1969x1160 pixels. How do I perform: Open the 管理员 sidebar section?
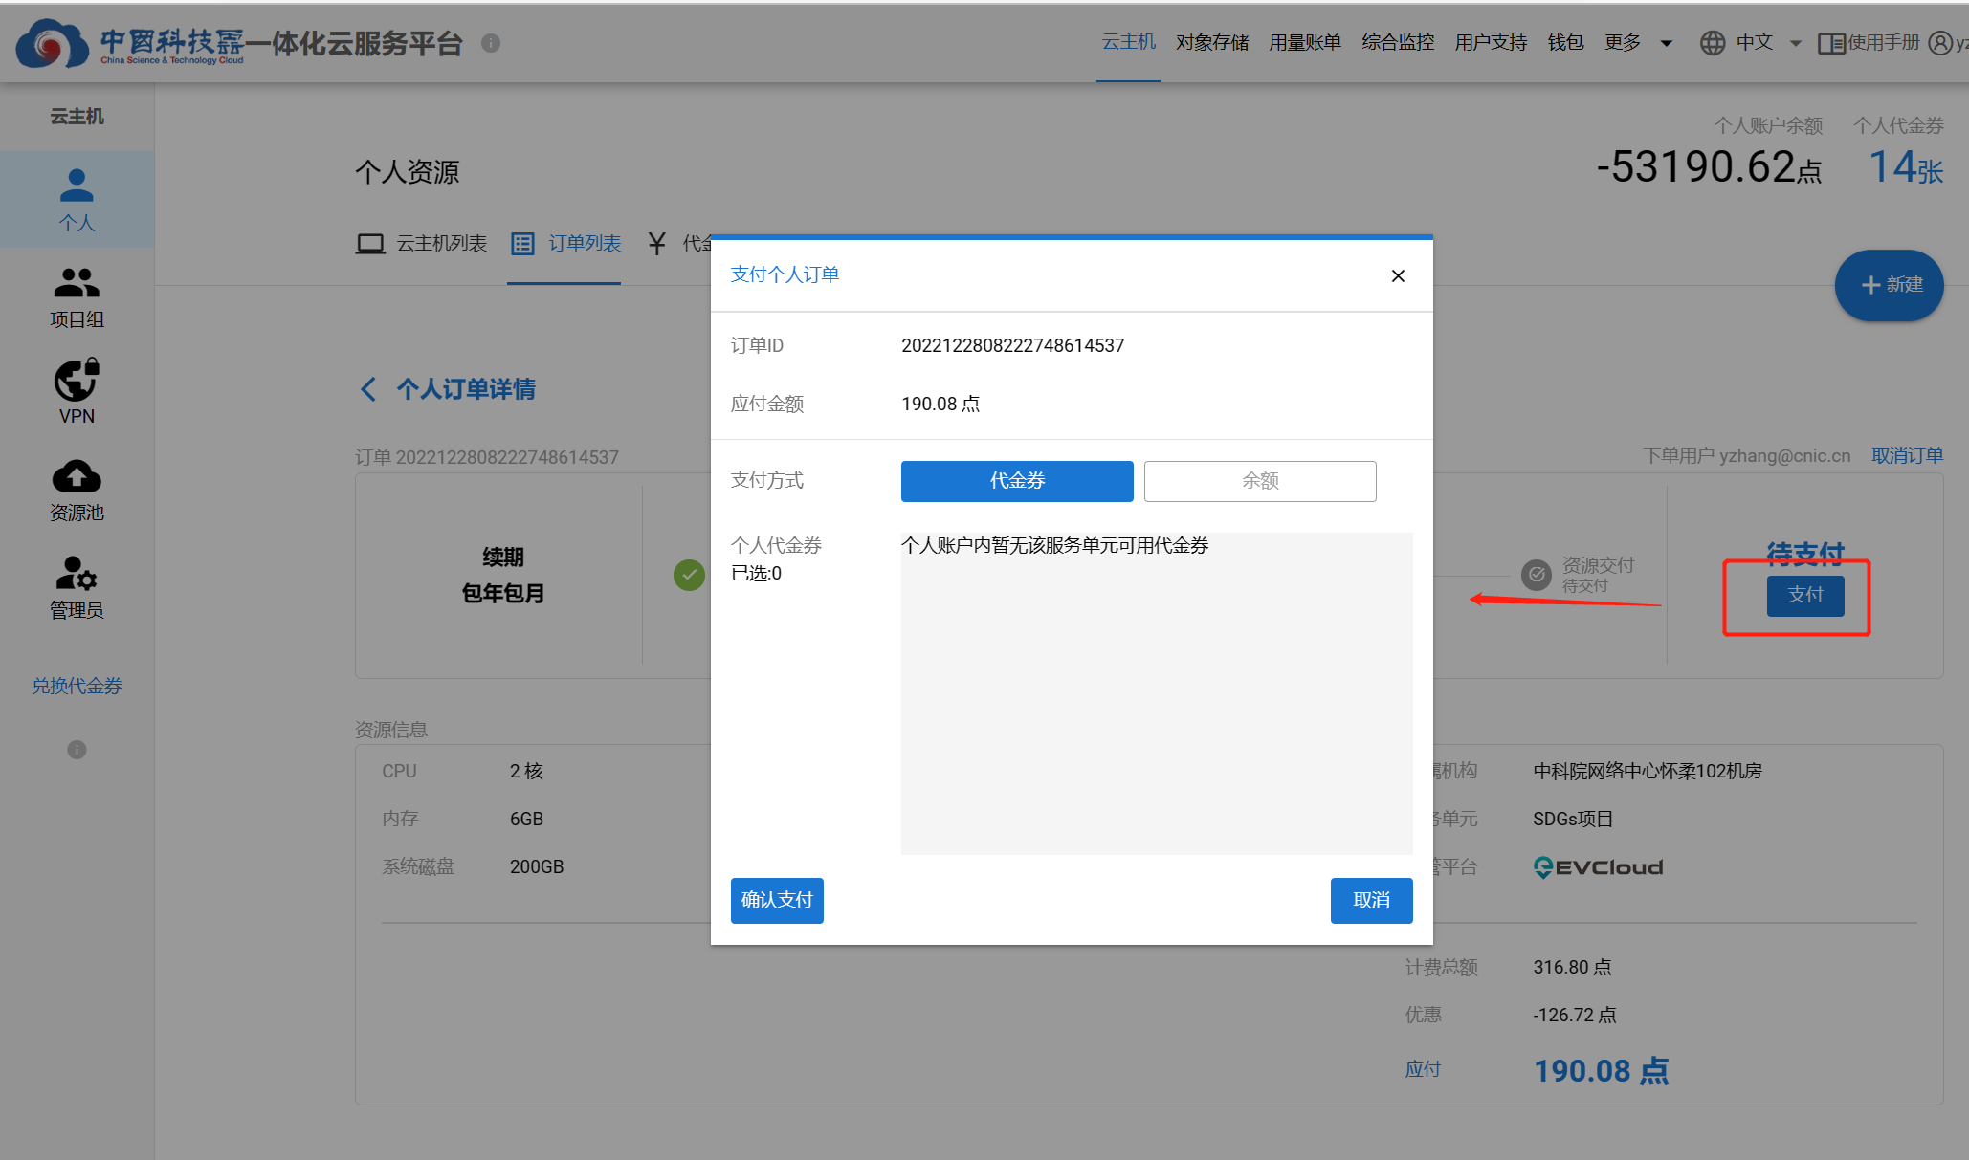point(77,588)
